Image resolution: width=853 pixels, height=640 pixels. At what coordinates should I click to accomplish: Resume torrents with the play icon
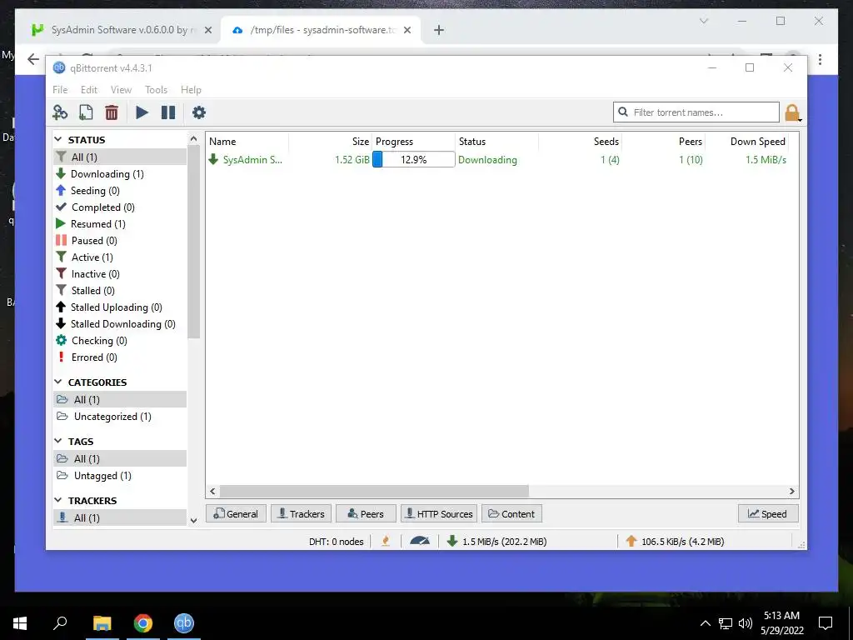click(x=142, y=112)
